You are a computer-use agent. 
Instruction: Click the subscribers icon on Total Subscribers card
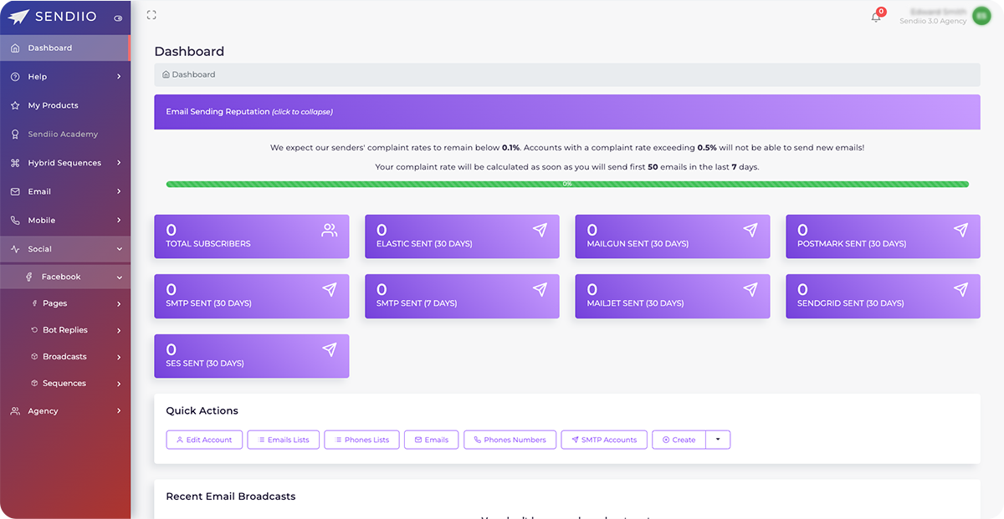(x=329, y=230)
